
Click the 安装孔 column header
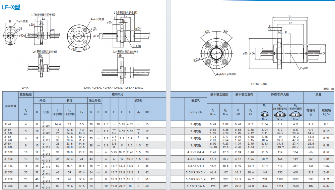click(195, 100)
